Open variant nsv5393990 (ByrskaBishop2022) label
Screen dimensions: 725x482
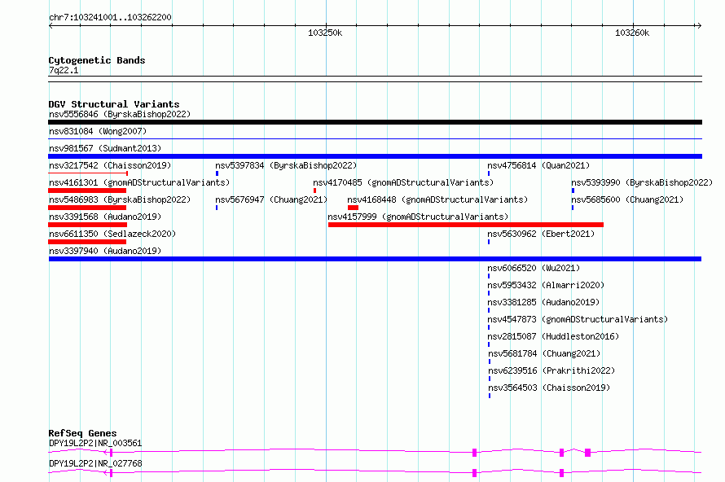(642, 182)
